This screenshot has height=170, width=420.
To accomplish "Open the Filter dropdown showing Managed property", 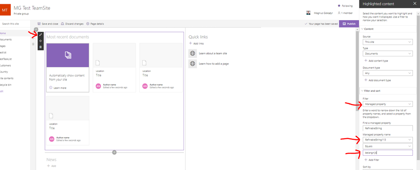I will pyautogui.click(x=387, y=104).
